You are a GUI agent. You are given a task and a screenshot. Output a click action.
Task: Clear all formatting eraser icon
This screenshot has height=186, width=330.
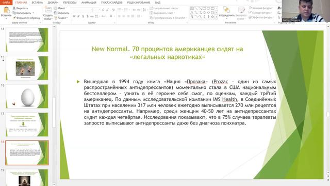(113, 10)
